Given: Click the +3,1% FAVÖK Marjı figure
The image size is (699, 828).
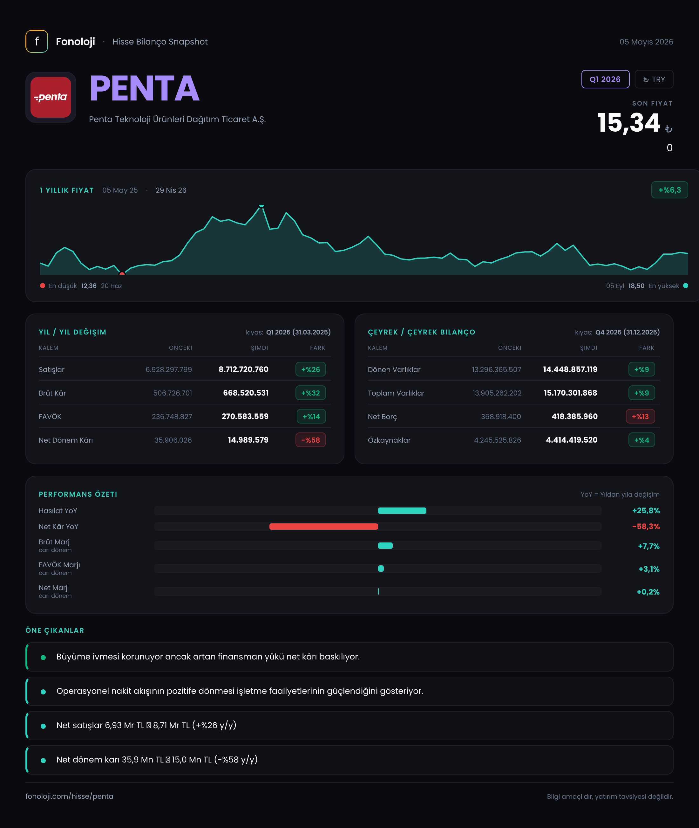Looking at the screenshot, I should [x=649, y=569].
